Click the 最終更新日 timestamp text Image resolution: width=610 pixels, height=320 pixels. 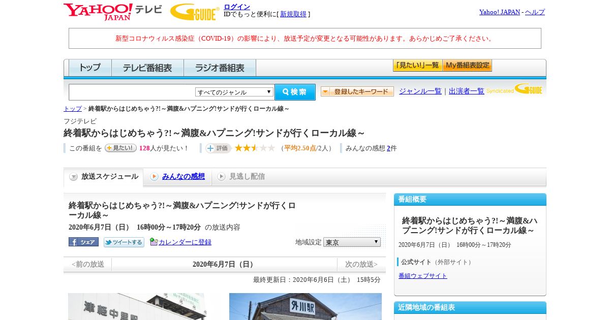317,280
